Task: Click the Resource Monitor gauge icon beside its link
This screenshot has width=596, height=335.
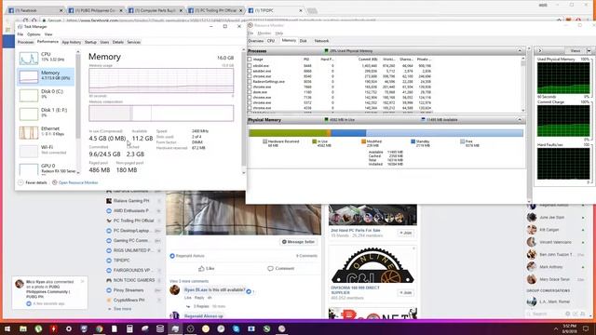Action: click(x=54, y=182)
